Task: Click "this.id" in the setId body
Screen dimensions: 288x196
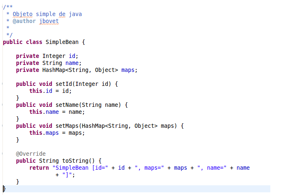Action: [41, 91]
